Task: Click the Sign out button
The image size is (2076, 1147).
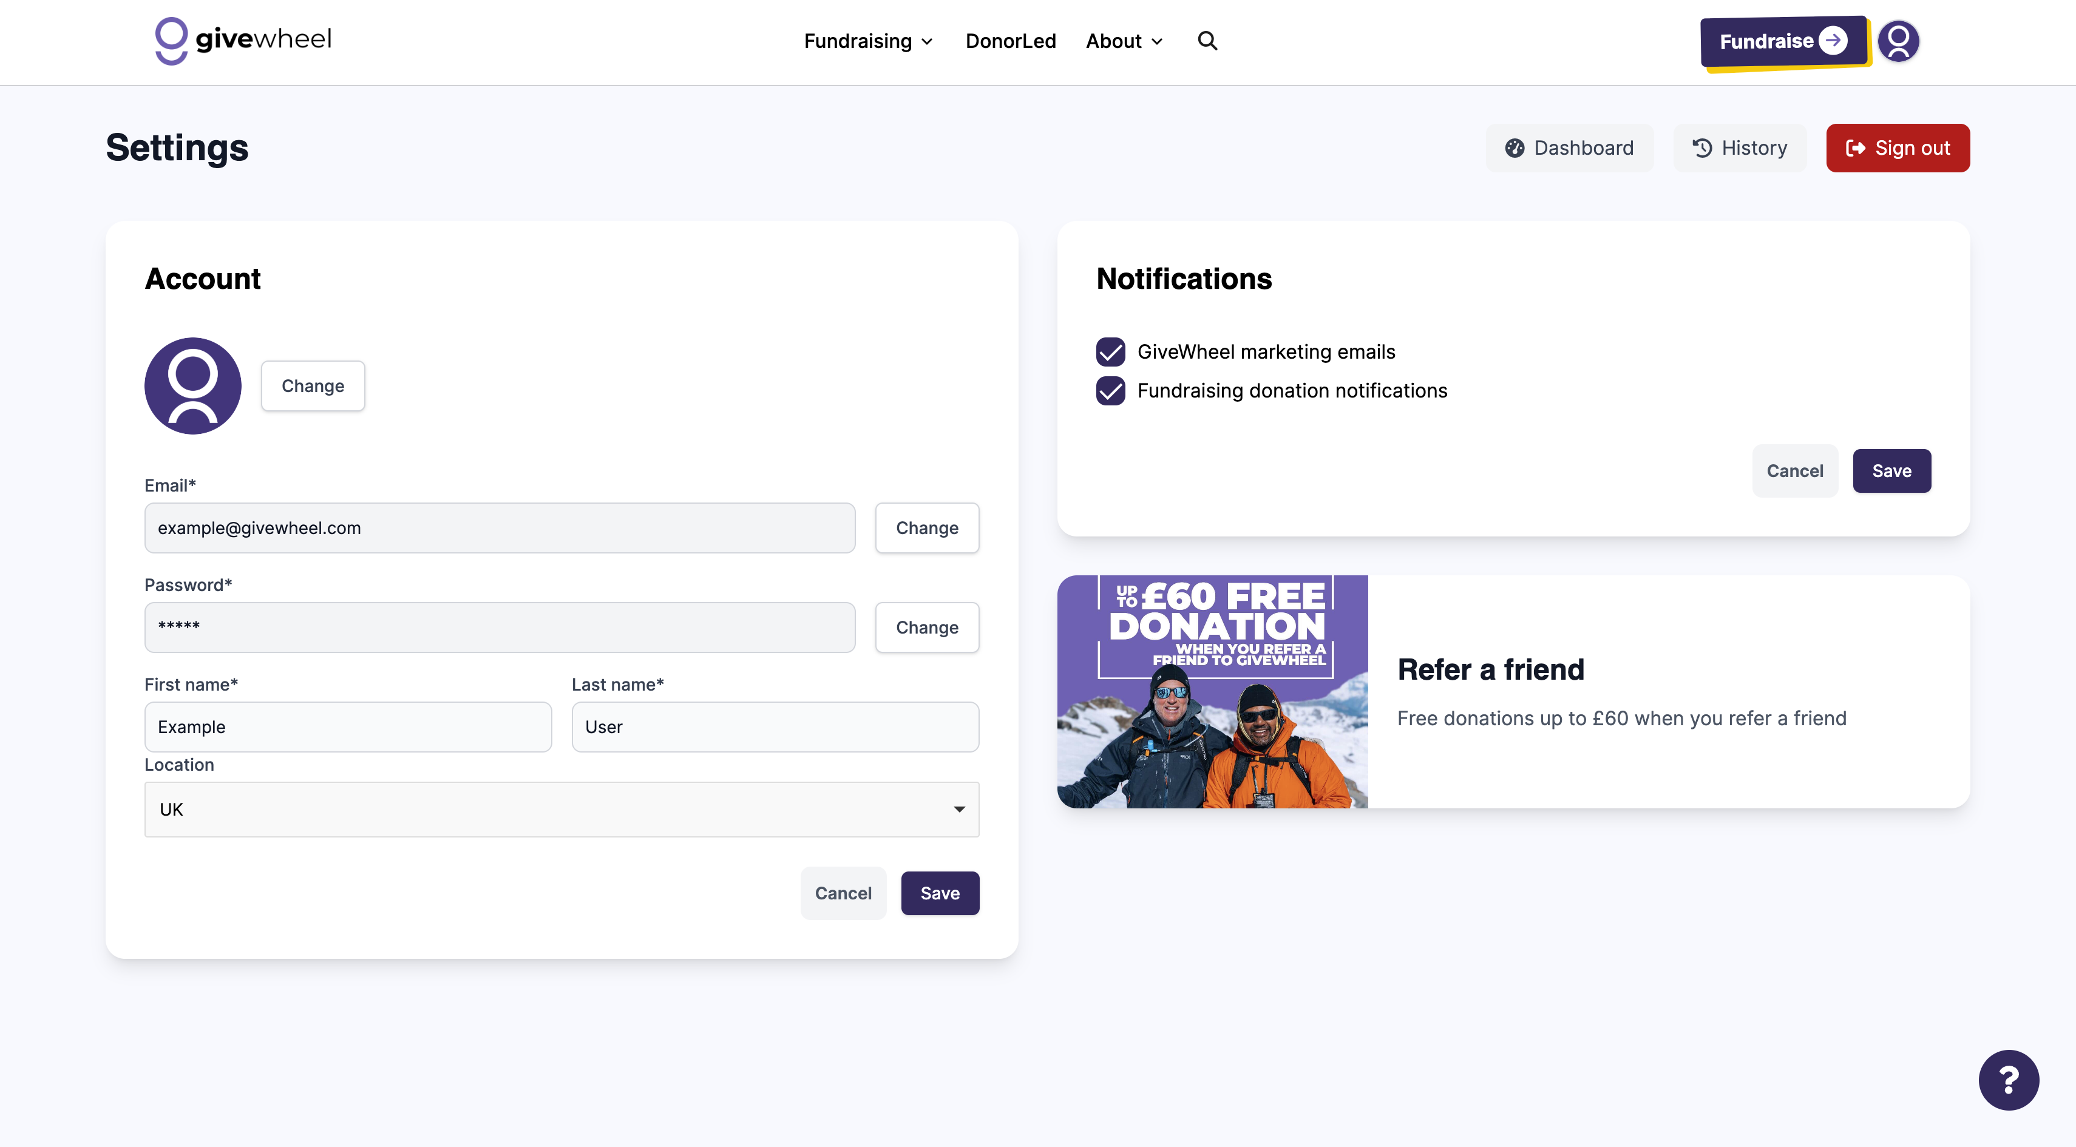Action: (x=1897, y=148)
